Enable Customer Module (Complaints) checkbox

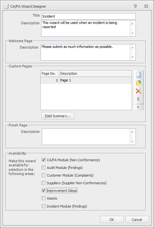click(43, 175)
